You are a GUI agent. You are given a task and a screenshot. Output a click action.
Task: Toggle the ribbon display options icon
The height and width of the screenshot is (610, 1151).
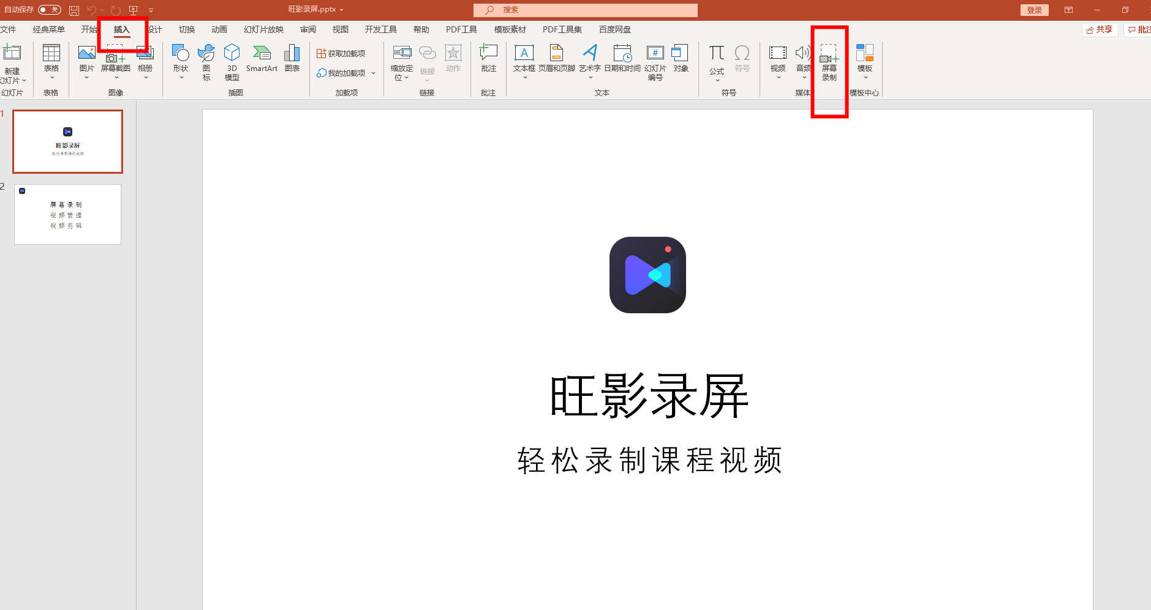point(1068,10)
